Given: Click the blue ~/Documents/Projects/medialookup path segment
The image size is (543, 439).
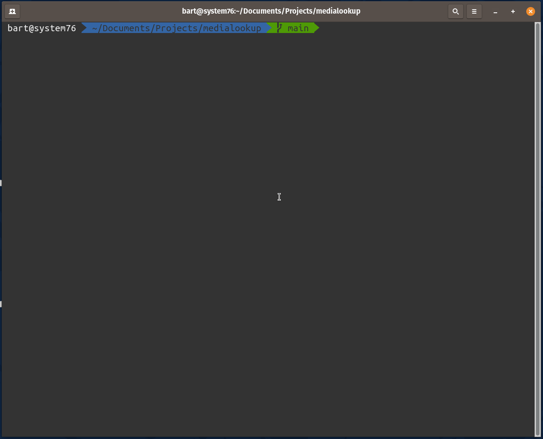Looking at the screenshot, I should pyautogui.click(x=176, y=28).
